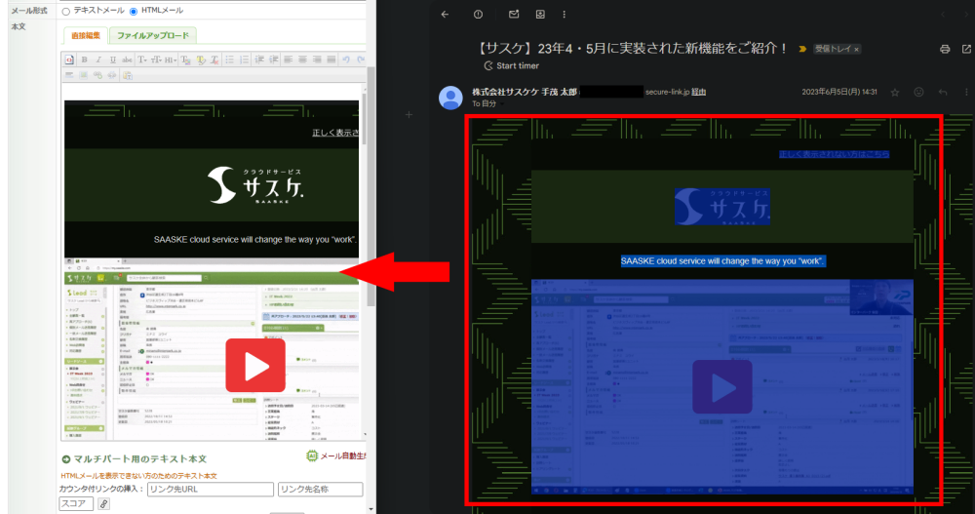The height and width of the screenshot is (514, 975).
Task: Open the heading H1 dropdown
Action: coord(171,59)
